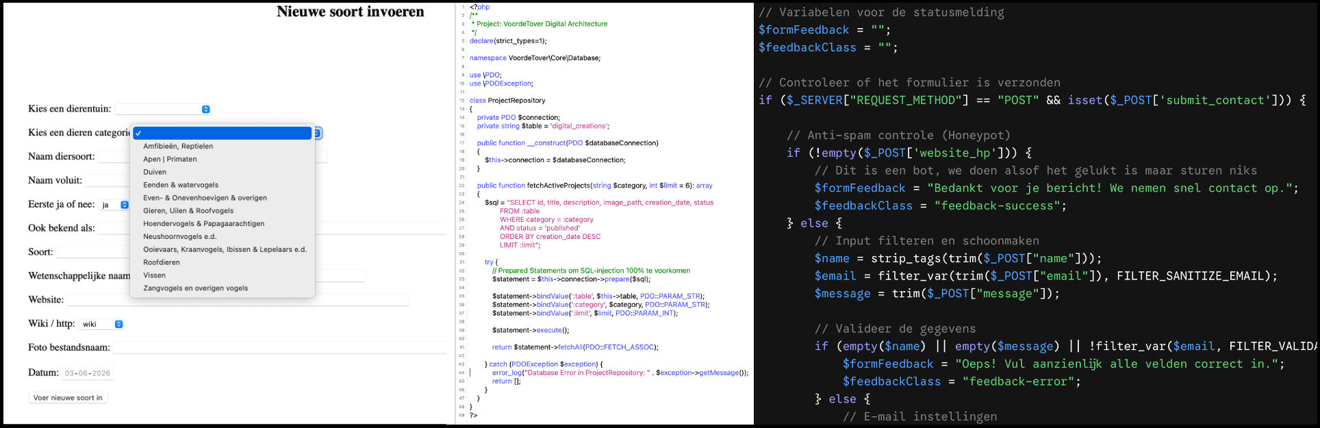Click the '"feedback-error"' assignment line
1320x428 pixels.
(962, 381)
